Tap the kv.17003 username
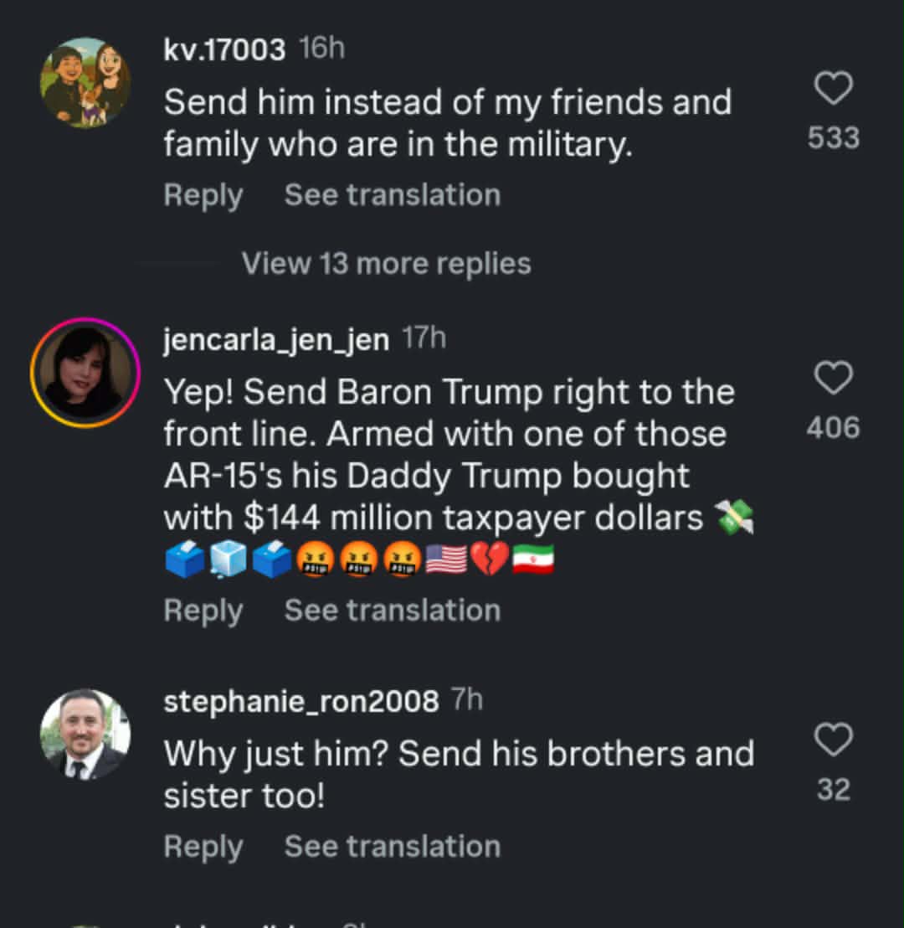 pos(224,50)
